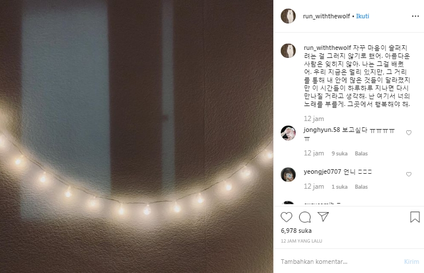The width and height of the screenshot is (424, 273).
Task: Reply to jonghyun.58 with Balas
Action: pos(361,153)
